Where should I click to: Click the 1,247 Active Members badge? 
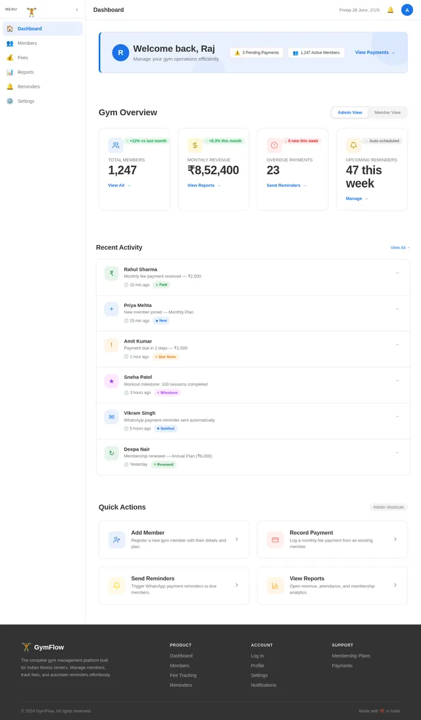tap(316, 53)
